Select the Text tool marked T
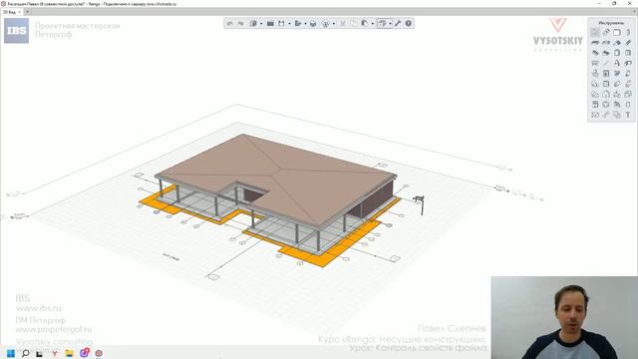Screen dimensions: 638x359 [628, 115]
